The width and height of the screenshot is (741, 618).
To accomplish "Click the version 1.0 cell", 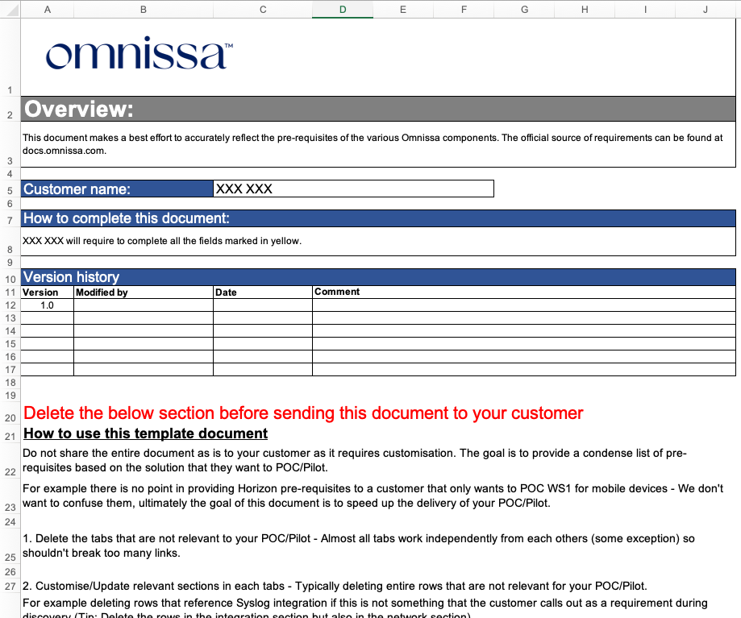I will pos(47,305).
